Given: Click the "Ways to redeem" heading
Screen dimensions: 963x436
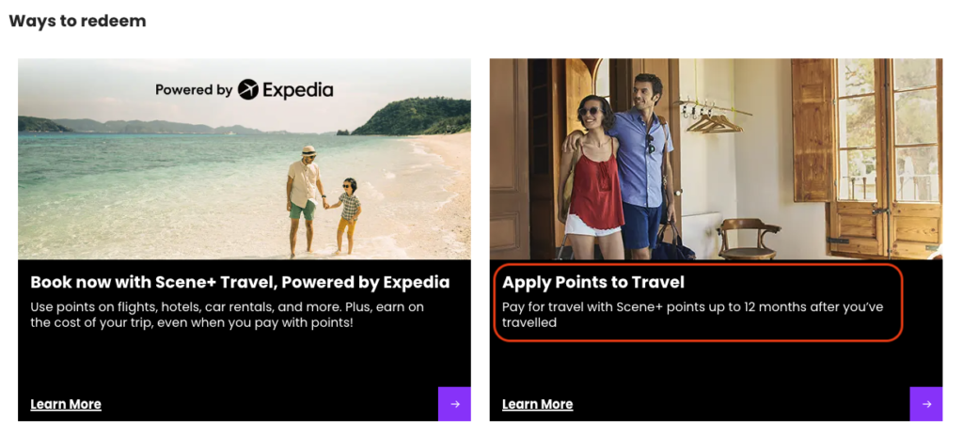Looking at the screenshot, I should click(77, 21).
